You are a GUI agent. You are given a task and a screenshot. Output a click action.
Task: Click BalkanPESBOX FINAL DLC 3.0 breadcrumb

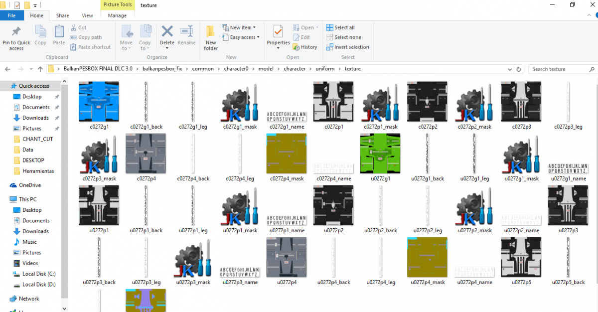coord(98,69)
